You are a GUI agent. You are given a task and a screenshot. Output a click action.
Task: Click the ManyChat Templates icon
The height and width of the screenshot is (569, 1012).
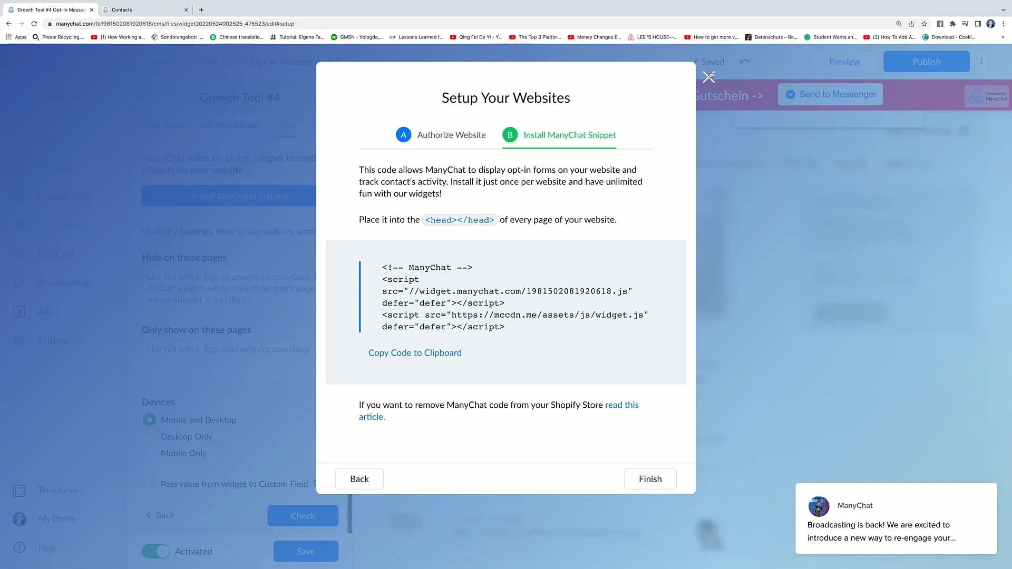pos(19,490)
